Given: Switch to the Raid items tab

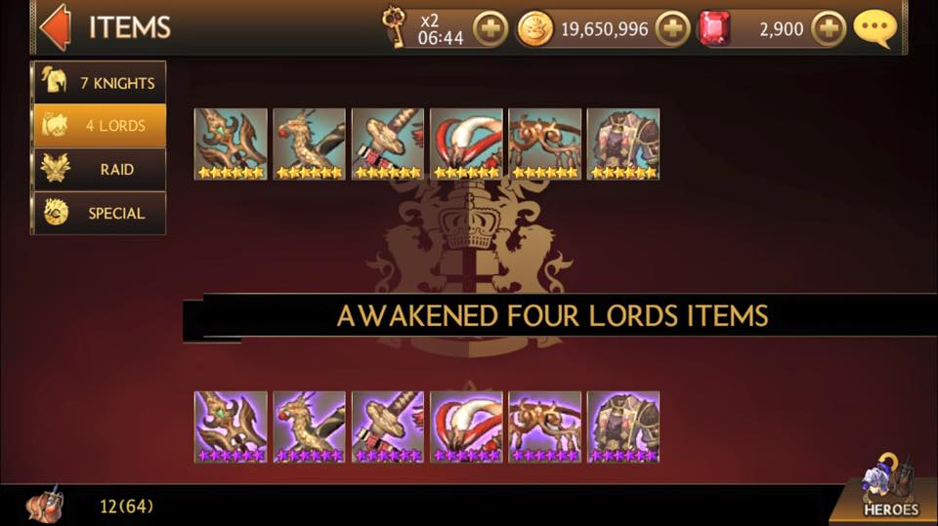Looking at the screenshot, I should click(100, 169).
